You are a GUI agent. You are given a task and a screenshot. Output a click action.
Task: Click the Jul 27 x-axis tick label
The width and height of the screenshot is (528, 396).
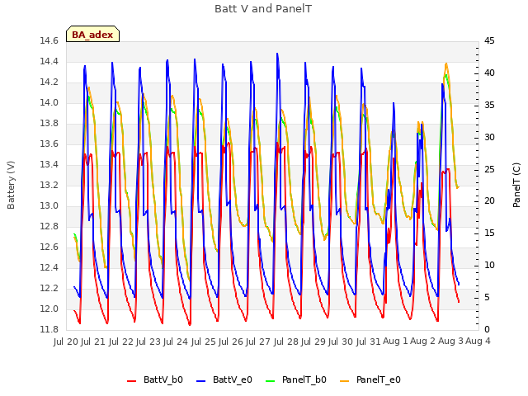258,342
